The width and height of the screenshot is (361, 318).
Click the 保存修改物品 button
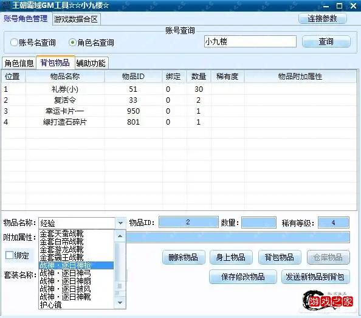point(243,277)
